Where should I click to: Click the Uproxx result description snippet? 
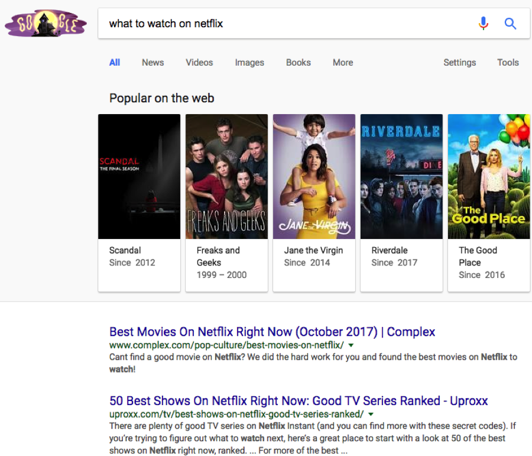click(313, 438)
